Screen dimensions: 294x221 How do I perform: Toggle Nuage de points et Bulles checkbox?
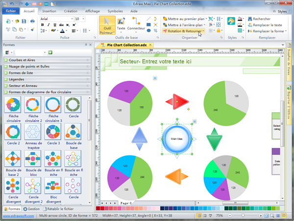[x=6, y=66]
